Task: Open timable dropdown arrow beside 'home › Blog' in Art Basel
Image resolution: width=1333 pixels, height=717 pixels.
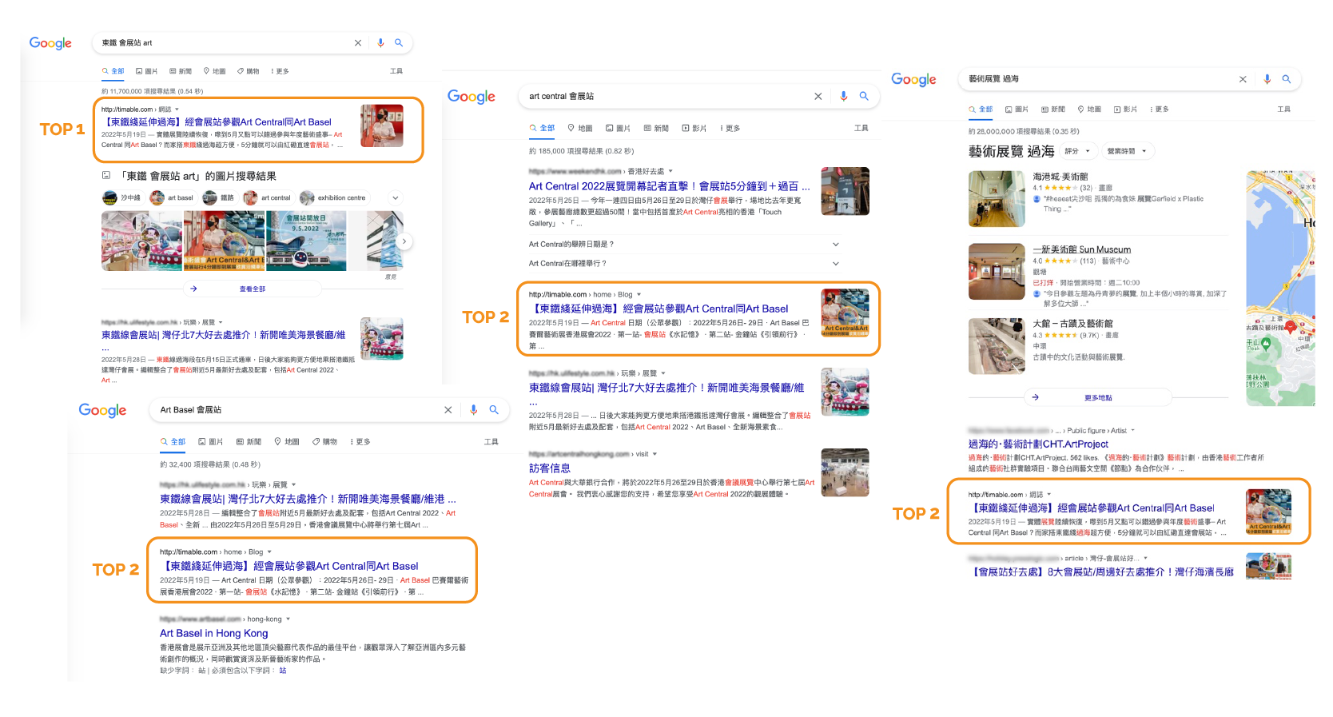Action: [269, 552]
